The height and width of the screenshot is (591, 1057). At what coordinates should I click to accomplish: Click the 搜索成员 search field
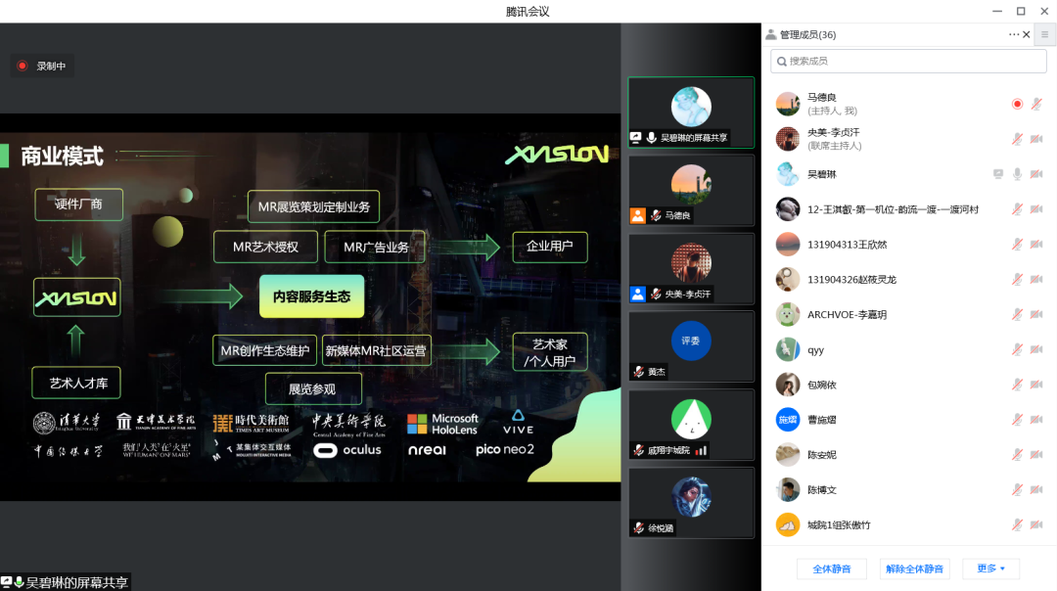pos(908,62)
